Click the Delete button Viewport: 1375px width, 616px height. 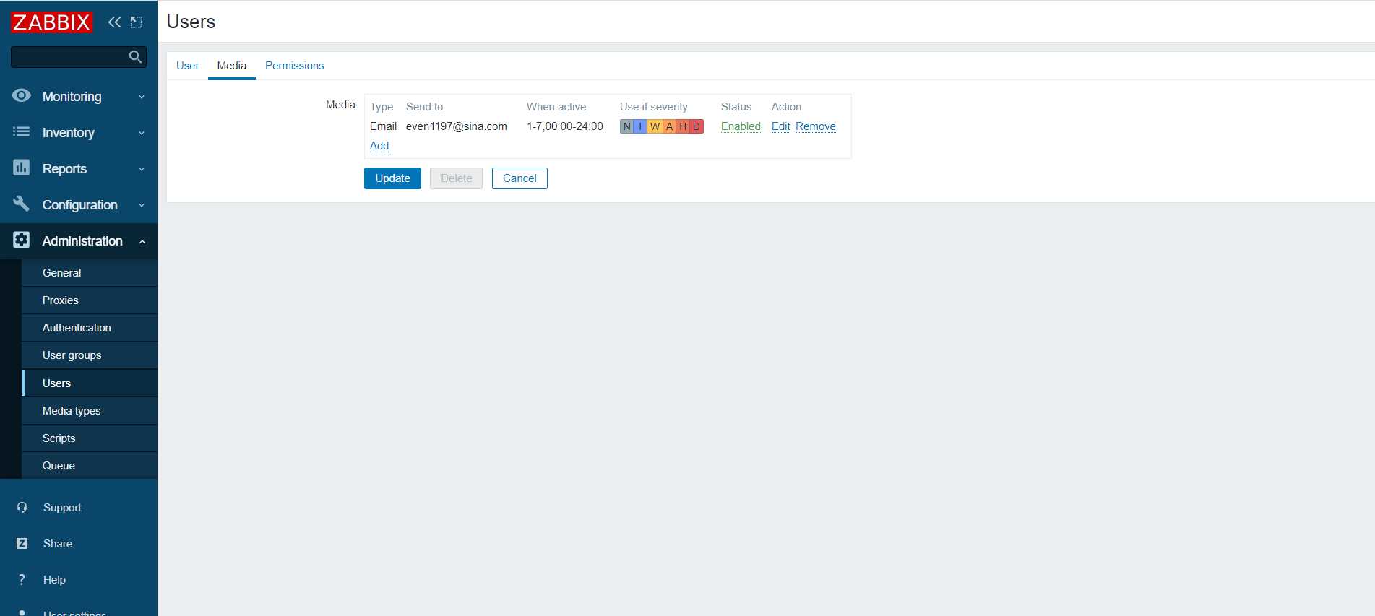click(456, 178)
